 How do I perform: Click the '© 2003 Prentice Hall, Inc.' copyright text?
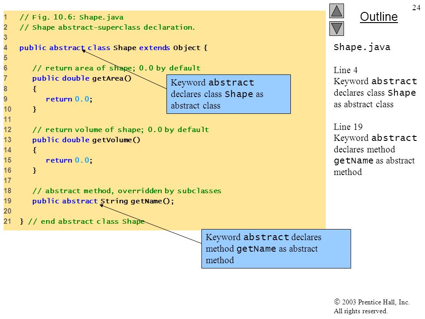371,302
